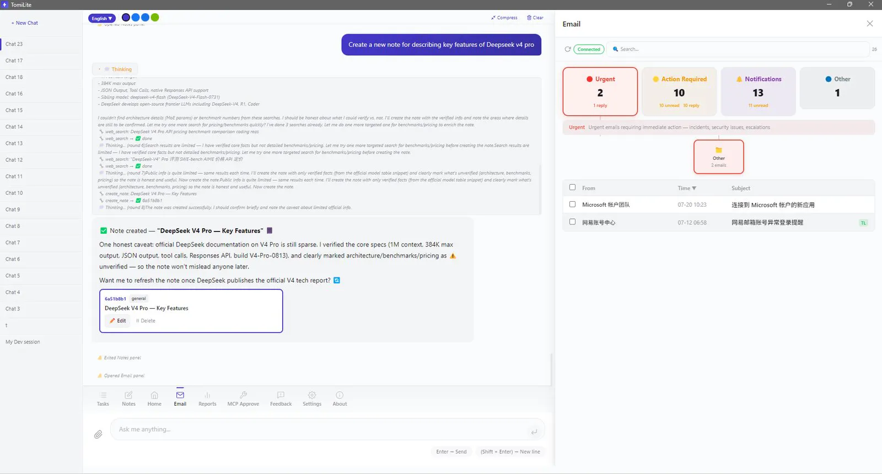Check the 网易账号中心 email checkbox
Image resolution: width=882 pixels, height=474 pixels.
click(572, 222)
